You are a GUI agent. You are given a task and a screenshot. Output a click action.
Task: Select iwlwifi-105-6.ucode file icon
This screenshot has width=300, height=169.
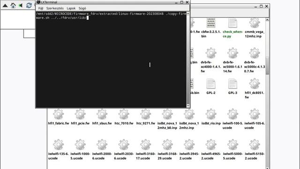click(x=255, y=114)
